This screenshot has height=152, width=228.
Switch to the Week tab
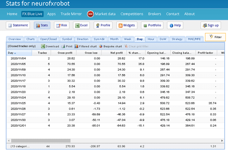tap(128, 39)
